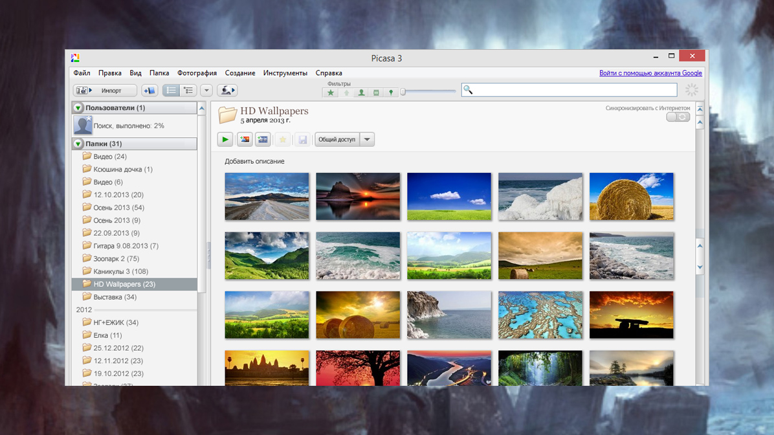Start a slideshow with the green play icon
The image size is (774, 435).
tap(225, 139)
